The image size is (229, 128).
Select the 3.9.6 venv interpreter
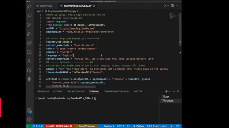point(157,126)
